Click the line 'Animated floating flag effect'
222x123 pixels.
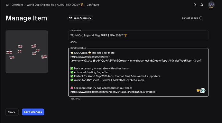coord(90,72)
